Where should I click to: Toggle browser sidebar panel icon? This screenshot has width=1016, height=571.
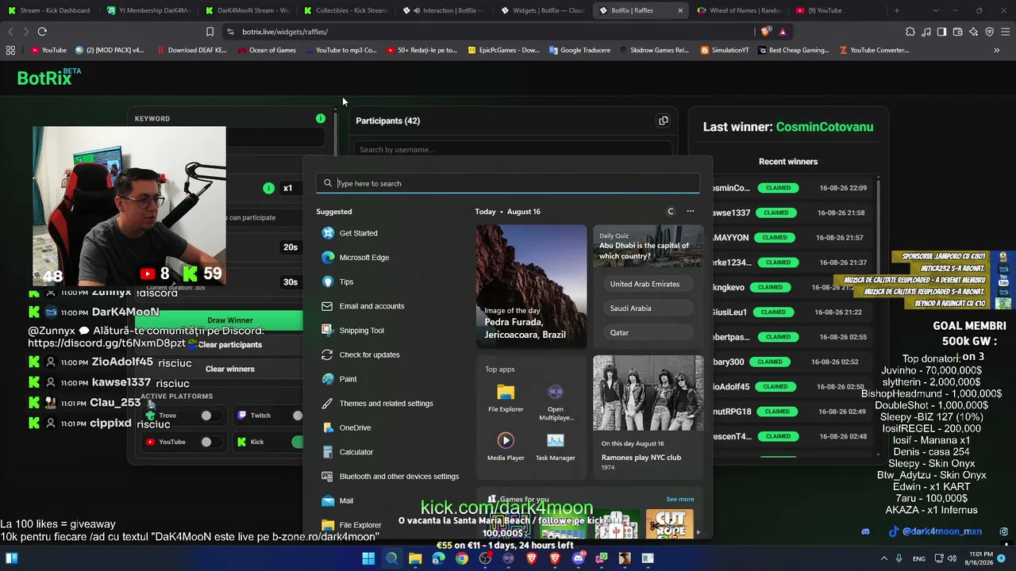tap(941, 32)
